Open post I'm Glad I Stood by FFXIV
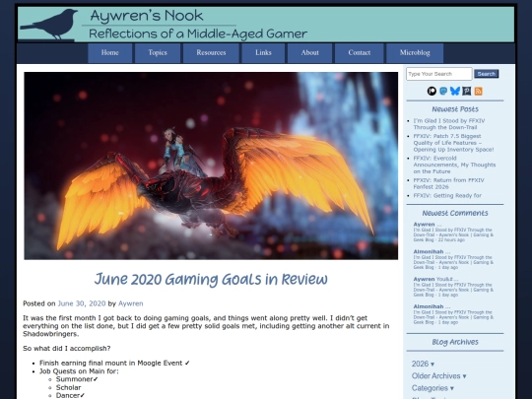Screen dimensions: 532x399 (449, 124)
